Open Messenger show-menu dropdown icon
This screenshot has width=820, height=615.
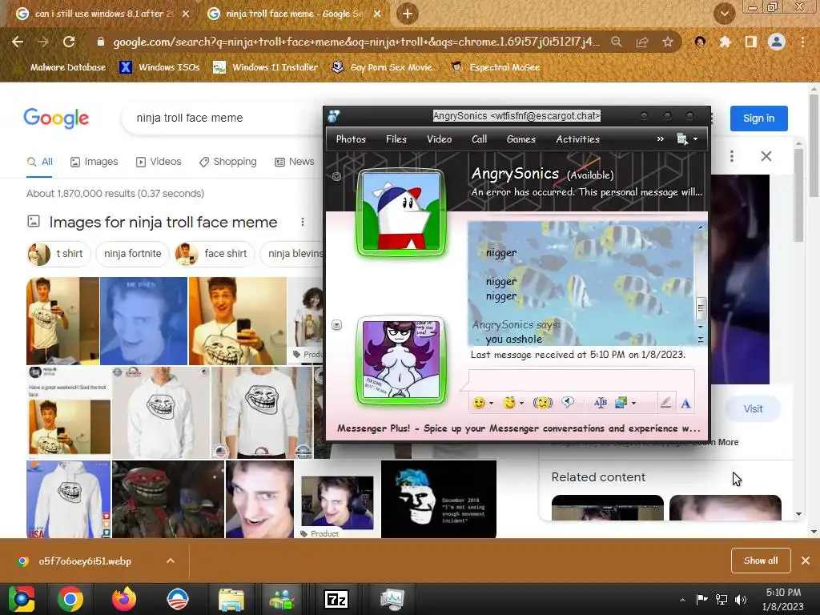(x=686, y=139)
